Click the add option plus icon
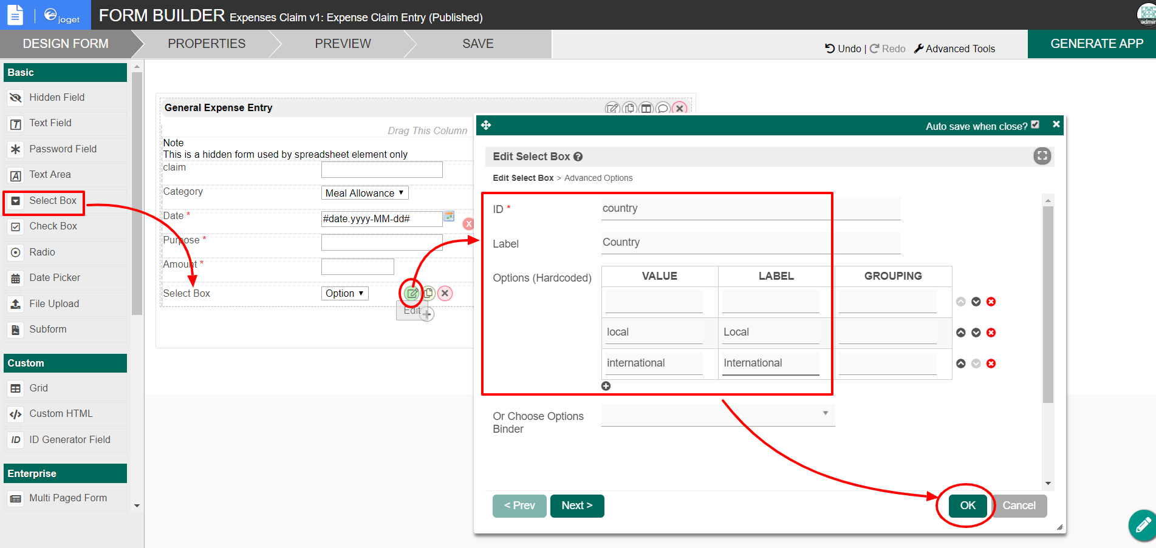Screen dimensions: 1156x548 click(606, 386)
